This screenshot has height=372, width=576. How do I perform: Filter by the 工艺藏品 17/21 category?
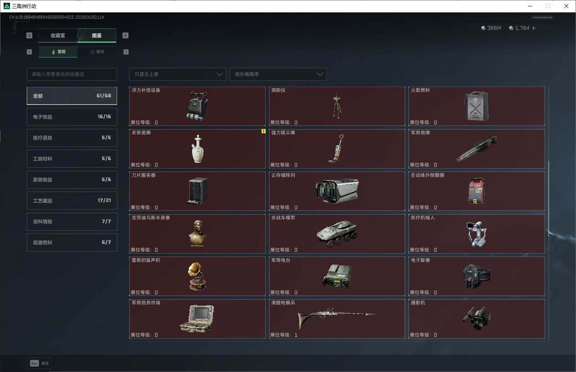[x=72, y=200]
